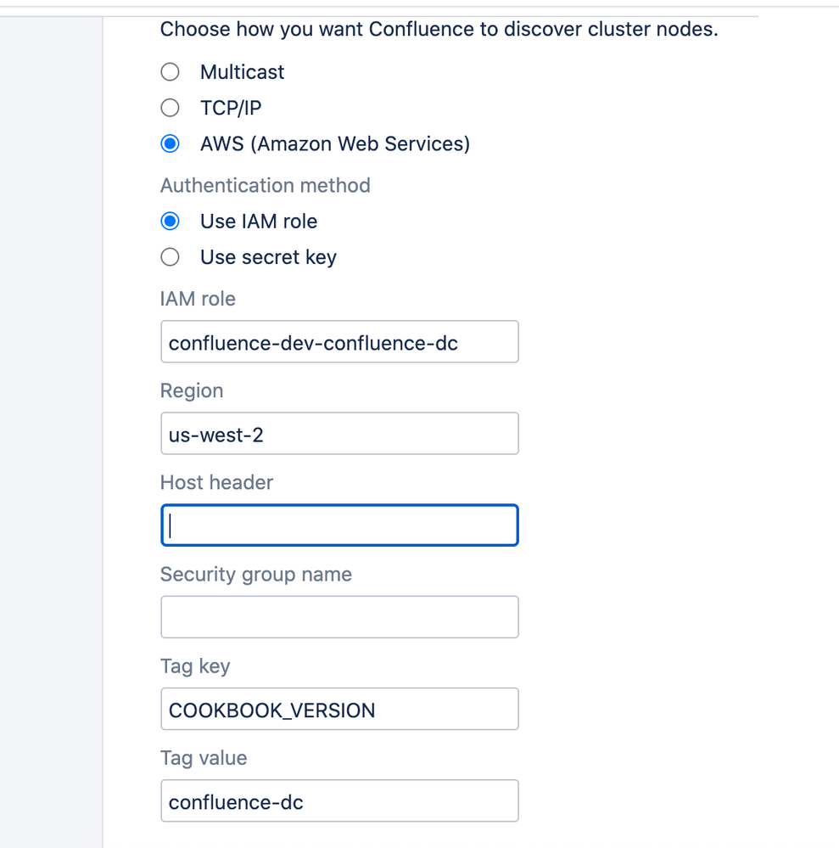Viewport: 839px width, 848px height.
Task: Choose Use secret key authentication
Action: [x=170, y=257]
